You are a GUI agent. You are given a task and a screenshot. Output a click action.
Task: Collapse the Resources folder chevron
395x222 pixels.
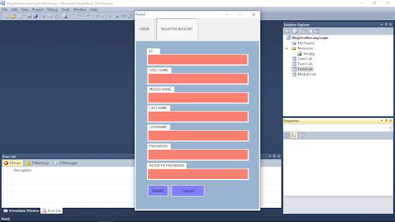click(286, 48)
